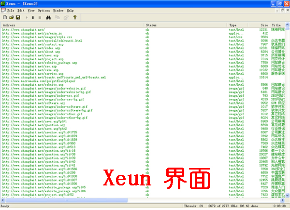Screen dimensions: 290x210
Task: Sort by the Size column header
Action: tap(259, 25)
